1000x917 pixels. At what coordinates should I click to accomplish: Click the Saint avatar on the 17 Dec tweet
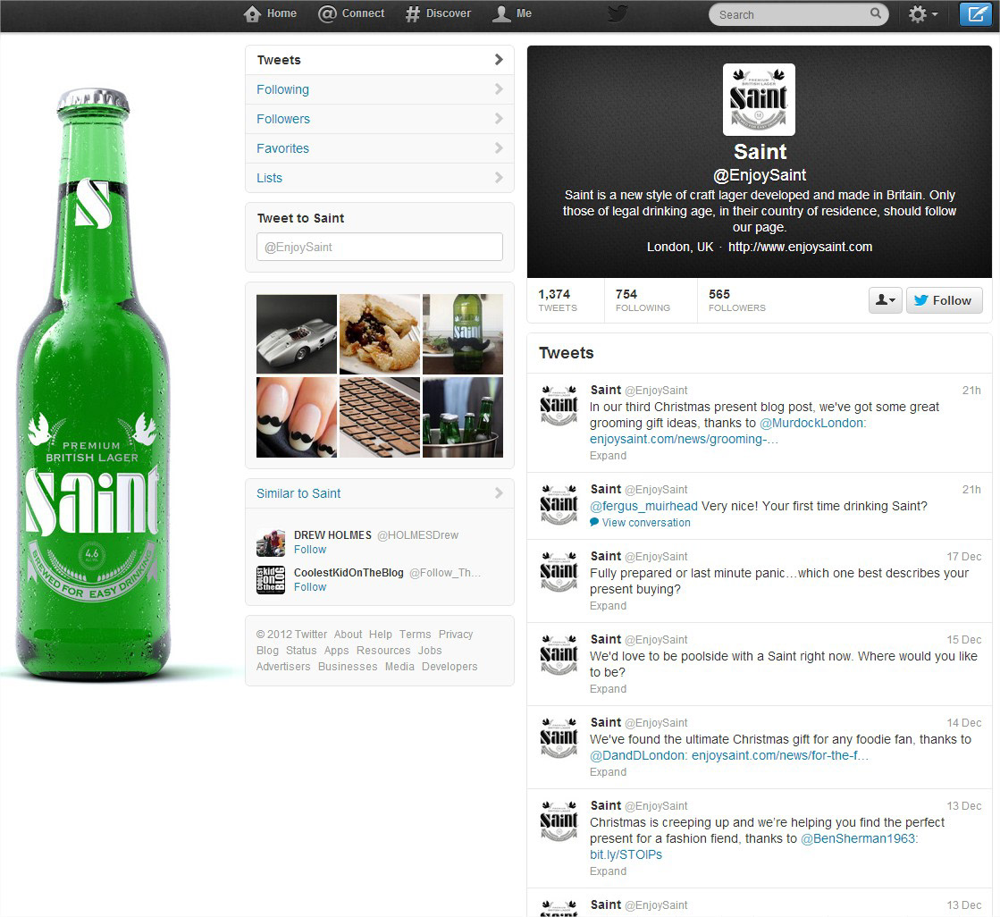click(559, 572)
